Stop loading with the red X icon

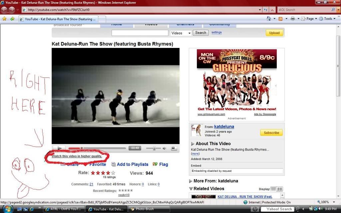272,10
